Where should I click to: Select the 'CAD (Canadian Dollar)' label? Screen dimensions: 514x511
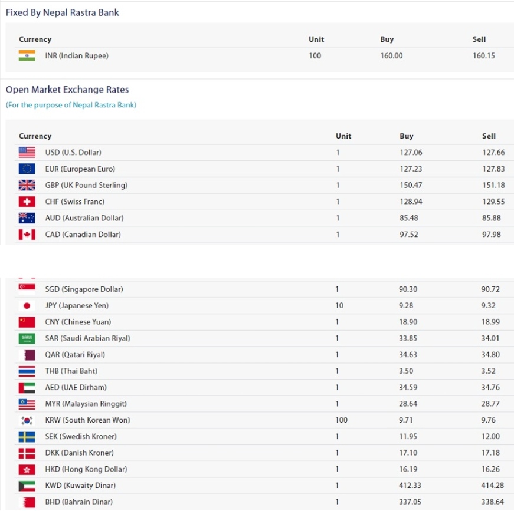[x=83, y=235]
